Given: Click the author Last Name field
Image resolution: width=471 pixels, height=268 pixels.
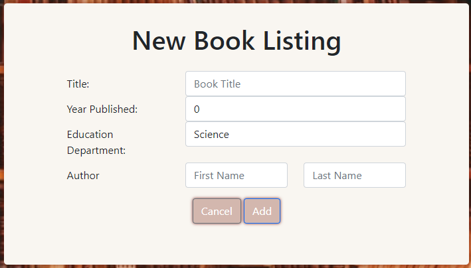Looking at the screenshot, I should point(355,175).
